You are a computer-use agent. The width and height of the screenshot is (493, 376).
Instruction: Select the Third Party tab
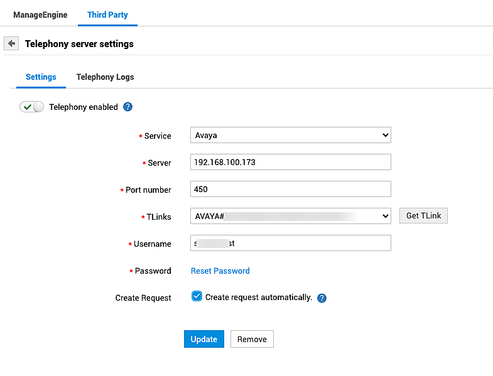coord(107,15)
